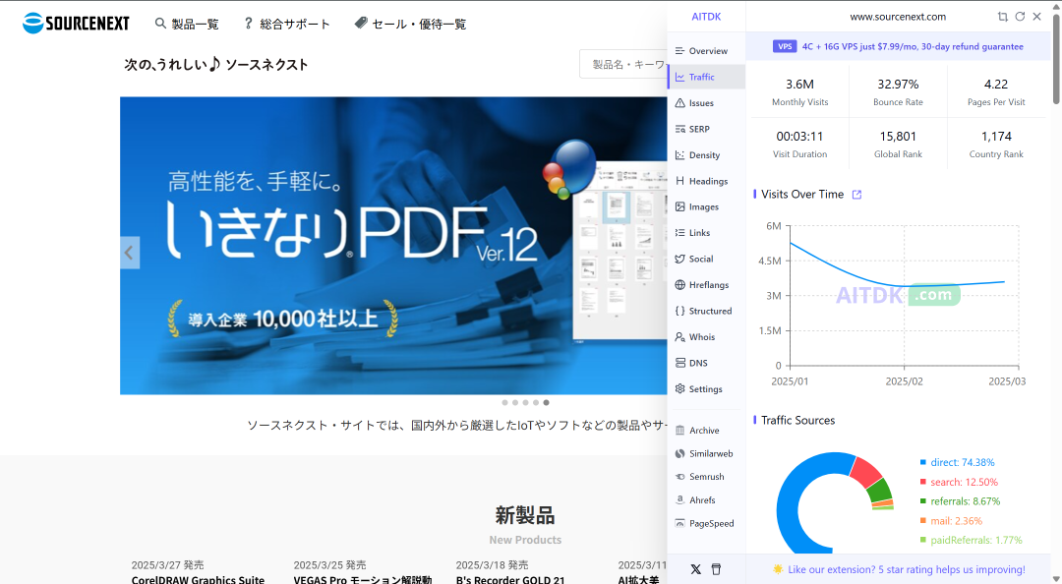Select the first carousel dot indicator
Image resolution: width=1062 pixels, height=584 pixels.
(504, 402)
